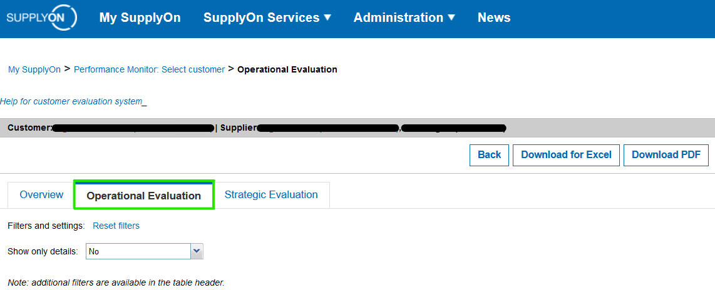Click the redacted customer name link
This screenshot has width=715, height=290.
[x=133, y=128]
